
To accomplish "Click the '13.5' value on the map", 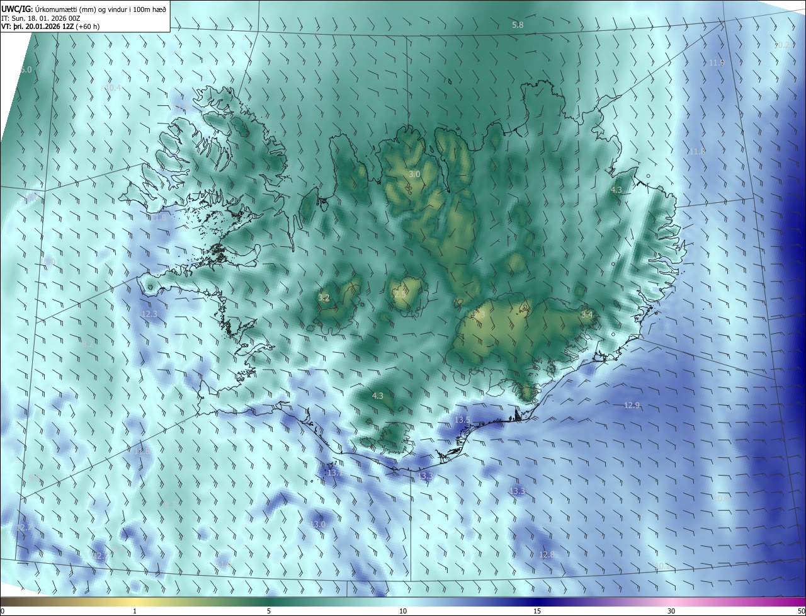I will pyautogui.click(x=462, y=420).
